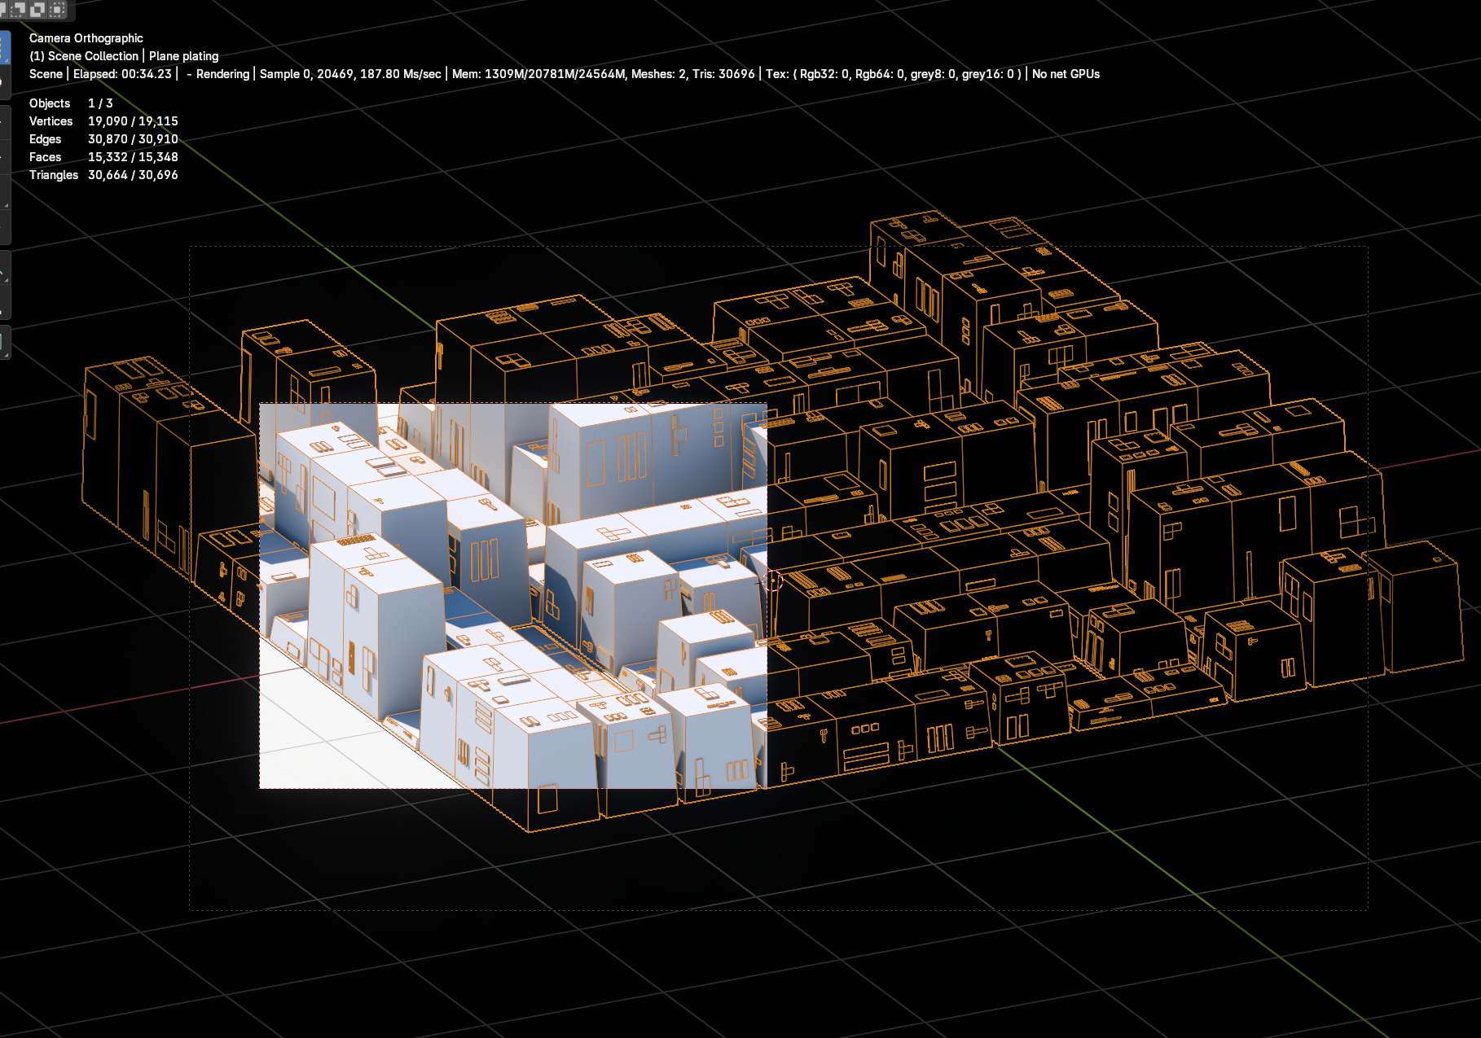Click the 'Meshes: 2' statistic

point(658,74)
